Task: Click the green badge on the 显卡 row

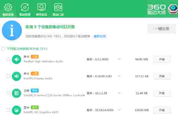Action: 35,107
